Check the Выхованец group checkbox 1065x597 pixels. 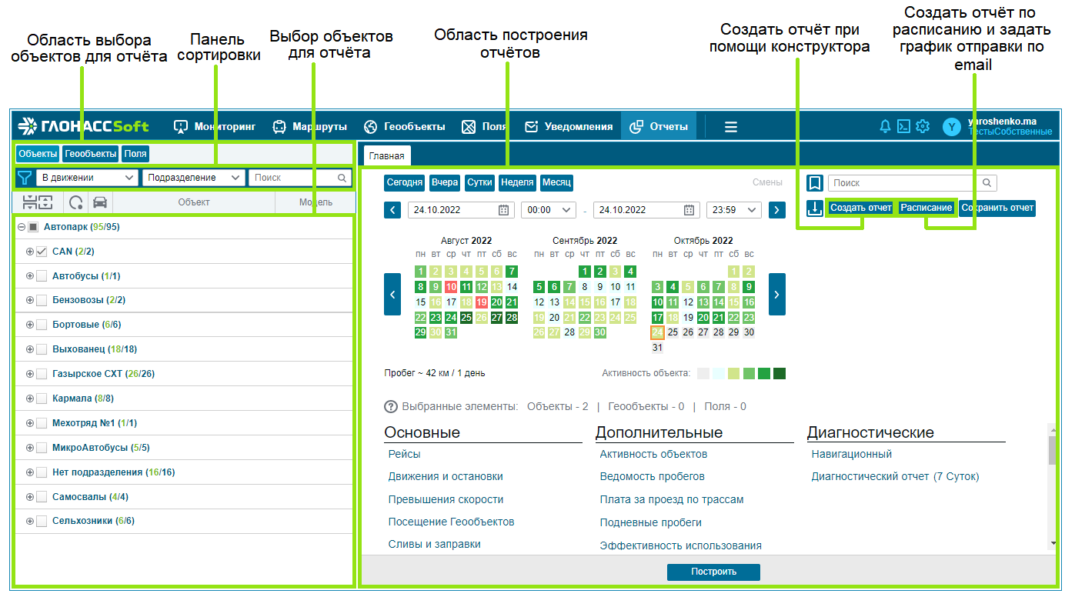pyautogui.click(x=42, y=349)
